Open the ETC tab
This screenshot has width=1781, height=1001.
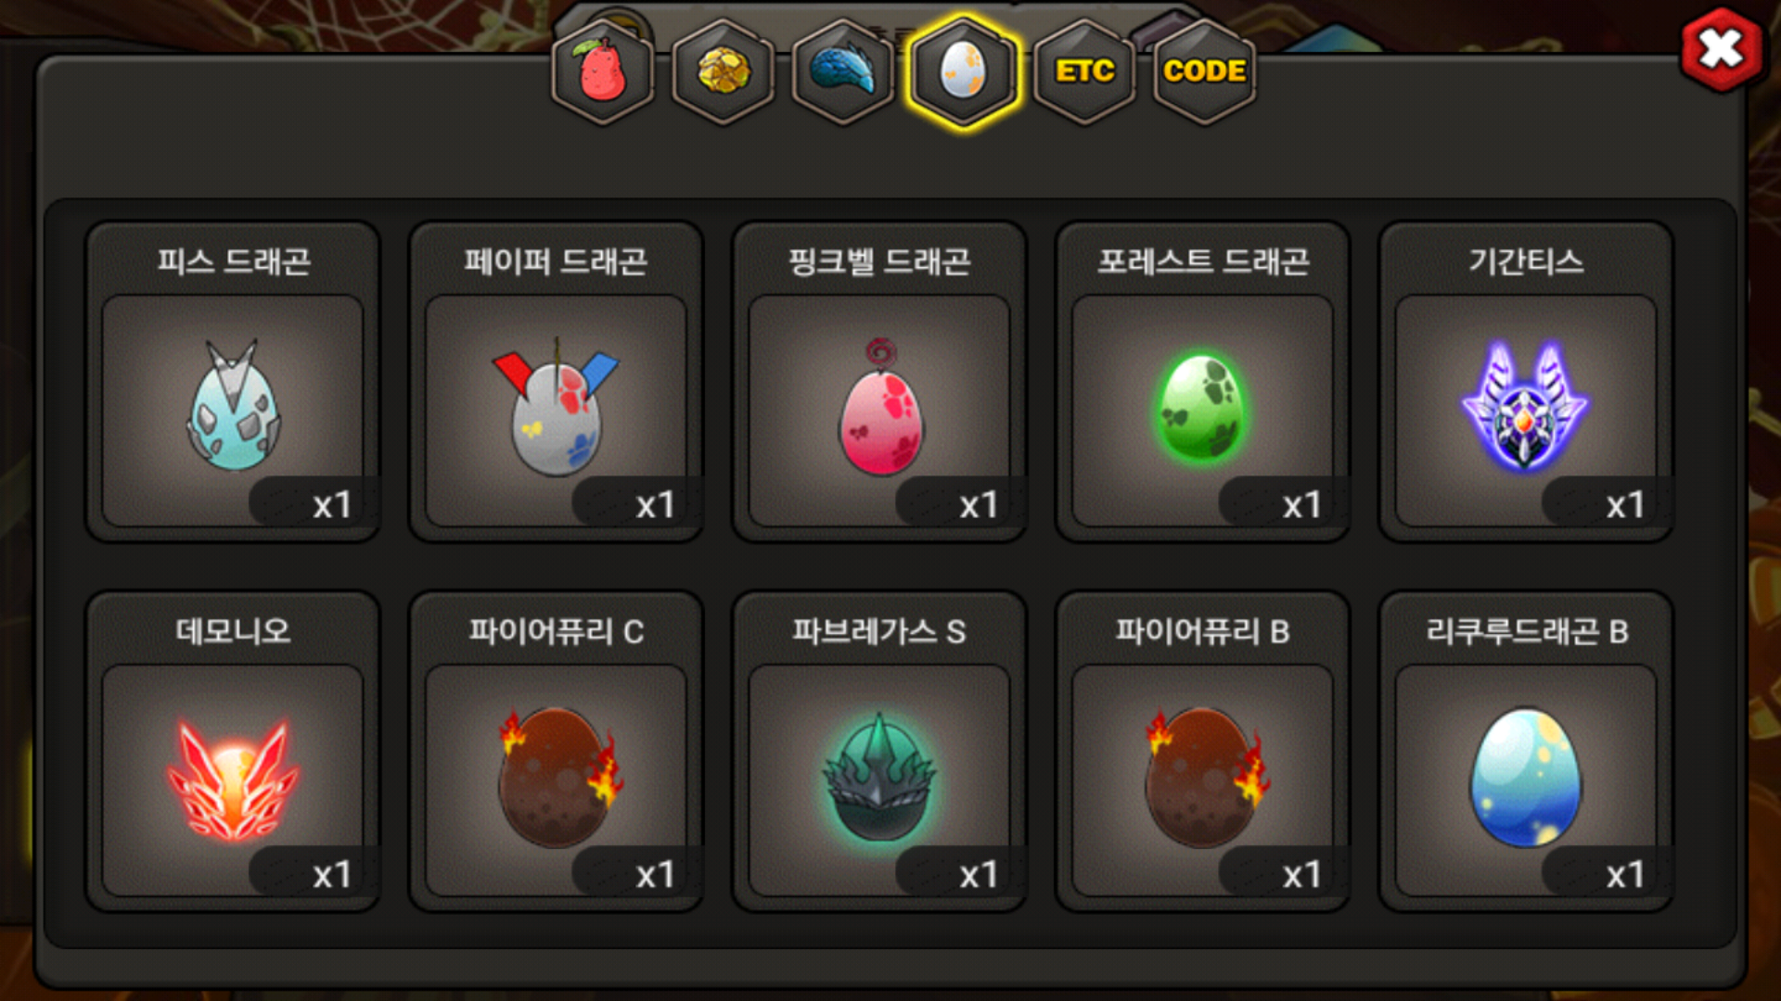(1084, 71)
